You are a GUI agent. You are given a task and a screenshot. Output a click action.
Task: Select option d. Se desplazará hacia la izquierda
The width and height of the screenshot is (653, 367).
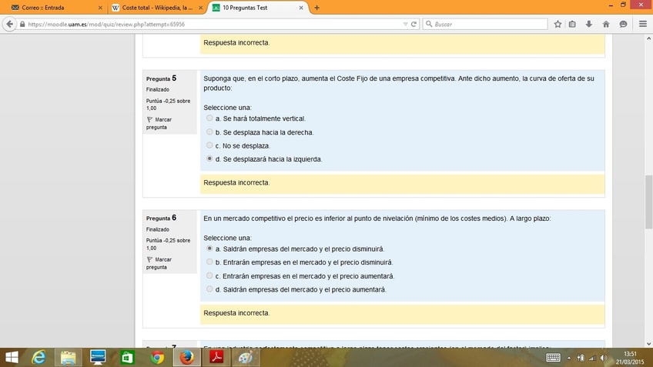pyautogui.click(x=209, y=158)
